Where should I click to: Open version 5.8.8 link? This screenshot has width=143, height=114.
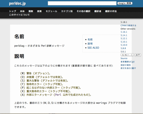(x=123, y=48)
